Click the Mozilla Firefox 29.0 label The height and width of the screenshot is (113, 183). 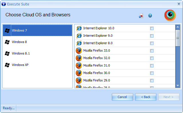[x=97, y=80]
